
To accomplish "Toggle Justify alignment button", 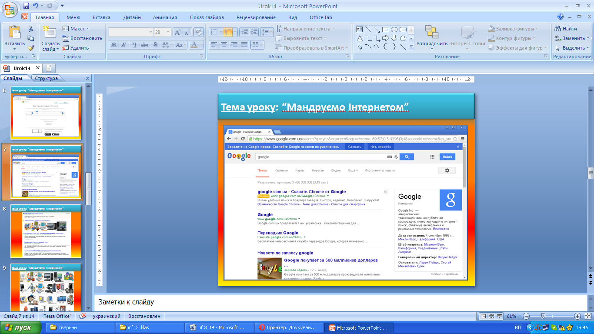I will [245, 44].
